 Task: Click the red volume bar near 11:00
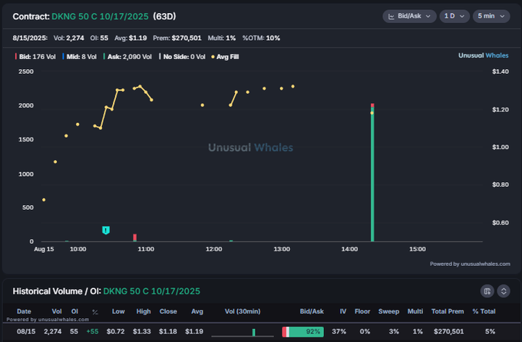tap(135, 237)
